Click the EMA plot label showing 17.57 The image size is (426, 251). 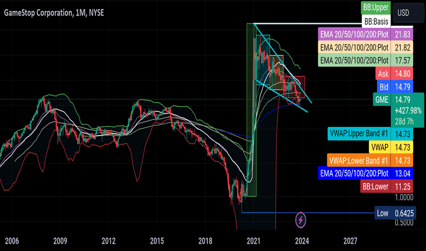click(365, 60)
